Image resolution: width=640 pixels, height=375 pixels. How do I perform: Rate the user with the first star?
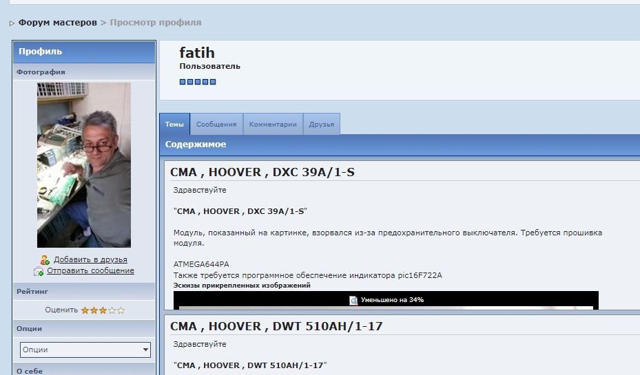(85, 310)
